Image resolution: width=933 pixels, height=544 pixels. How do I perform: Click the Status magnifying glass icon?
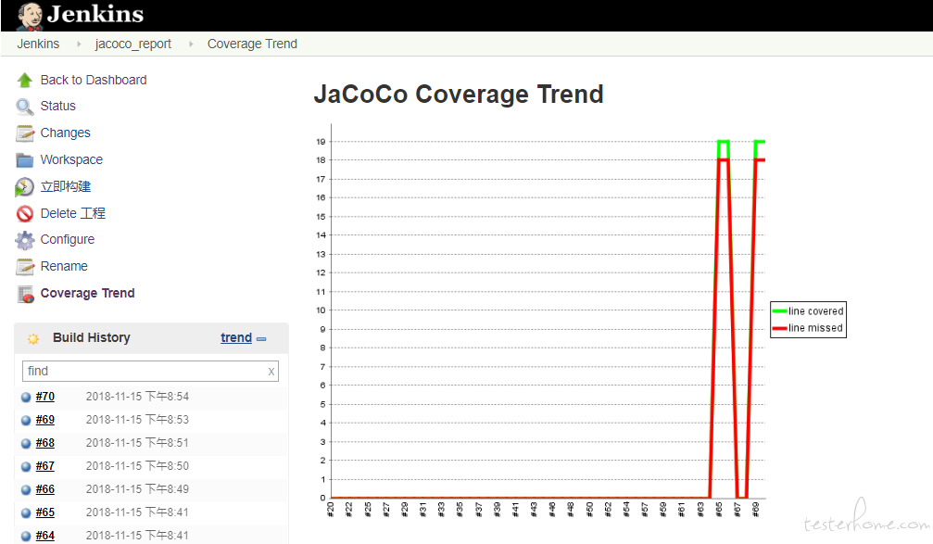24,107
